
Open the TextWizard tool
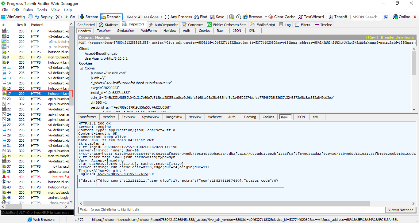[311, 17]
